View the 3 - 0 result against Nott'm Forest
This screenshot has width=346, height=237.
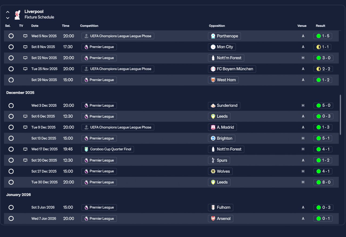coord(323,58)
